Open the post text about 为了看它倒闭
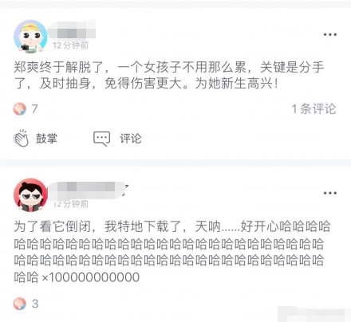Image resolution: width=351 pixels, height=322 pixels. (x=172, y=252)
